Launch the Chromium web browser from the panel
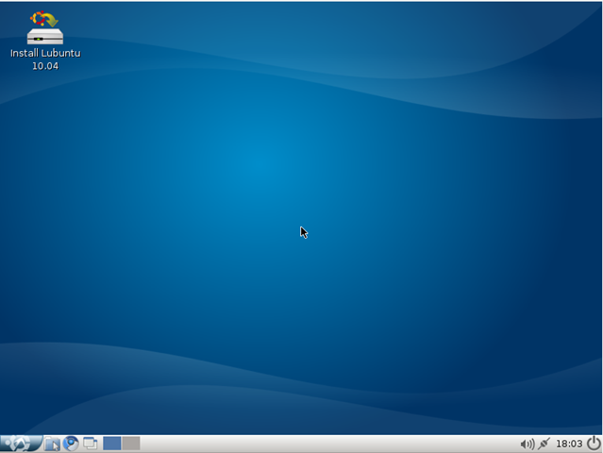The width and height of the screenshot is (603, 453). click(71, 444)
